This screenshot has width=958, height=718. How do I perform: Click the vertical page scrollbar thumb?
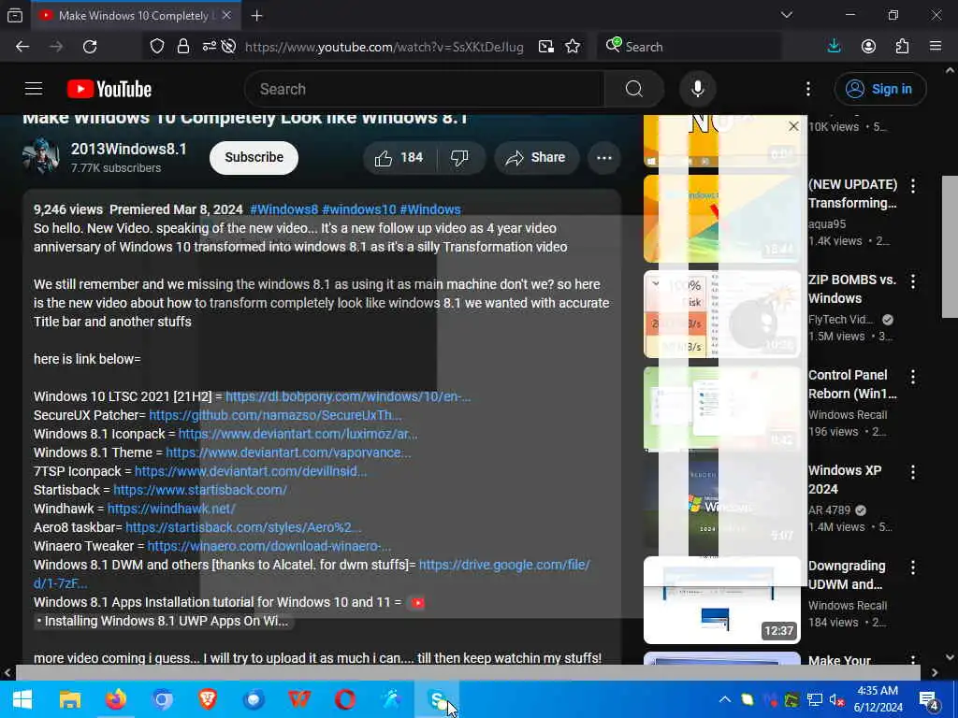(950, 247)
